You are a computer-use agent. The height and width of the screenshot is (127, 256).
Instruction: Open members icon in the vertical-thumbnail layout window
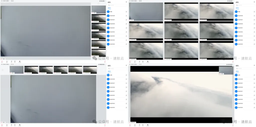[11, 61]
